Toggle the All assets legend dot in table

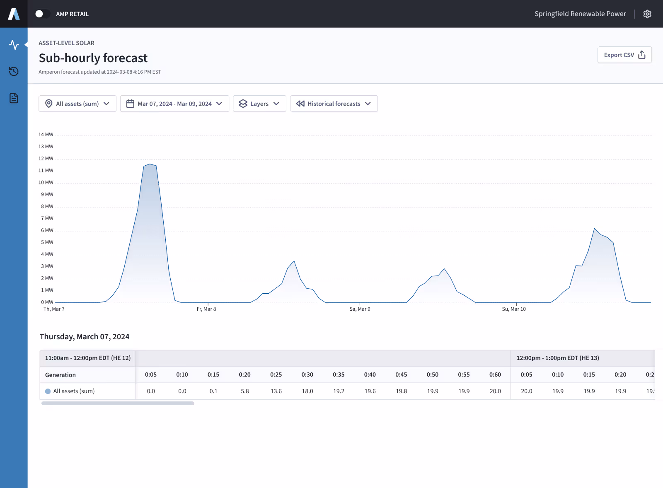point(48,391)
